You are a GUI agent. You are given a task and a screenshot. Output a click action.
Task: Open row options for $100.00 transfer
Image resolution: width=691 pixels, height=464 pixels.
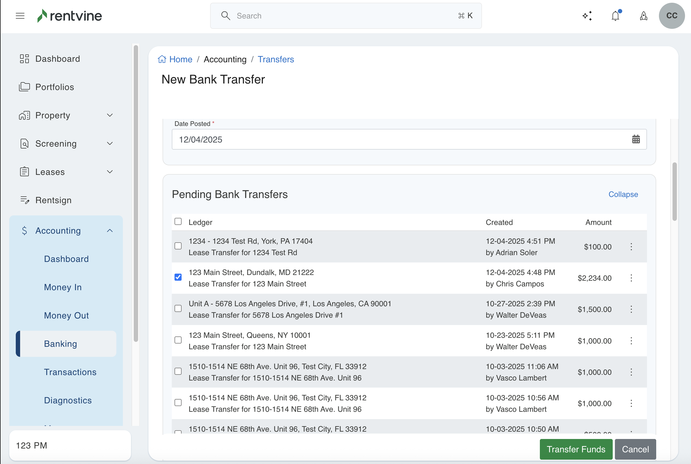pyautogui.click(x=631, y=246)
